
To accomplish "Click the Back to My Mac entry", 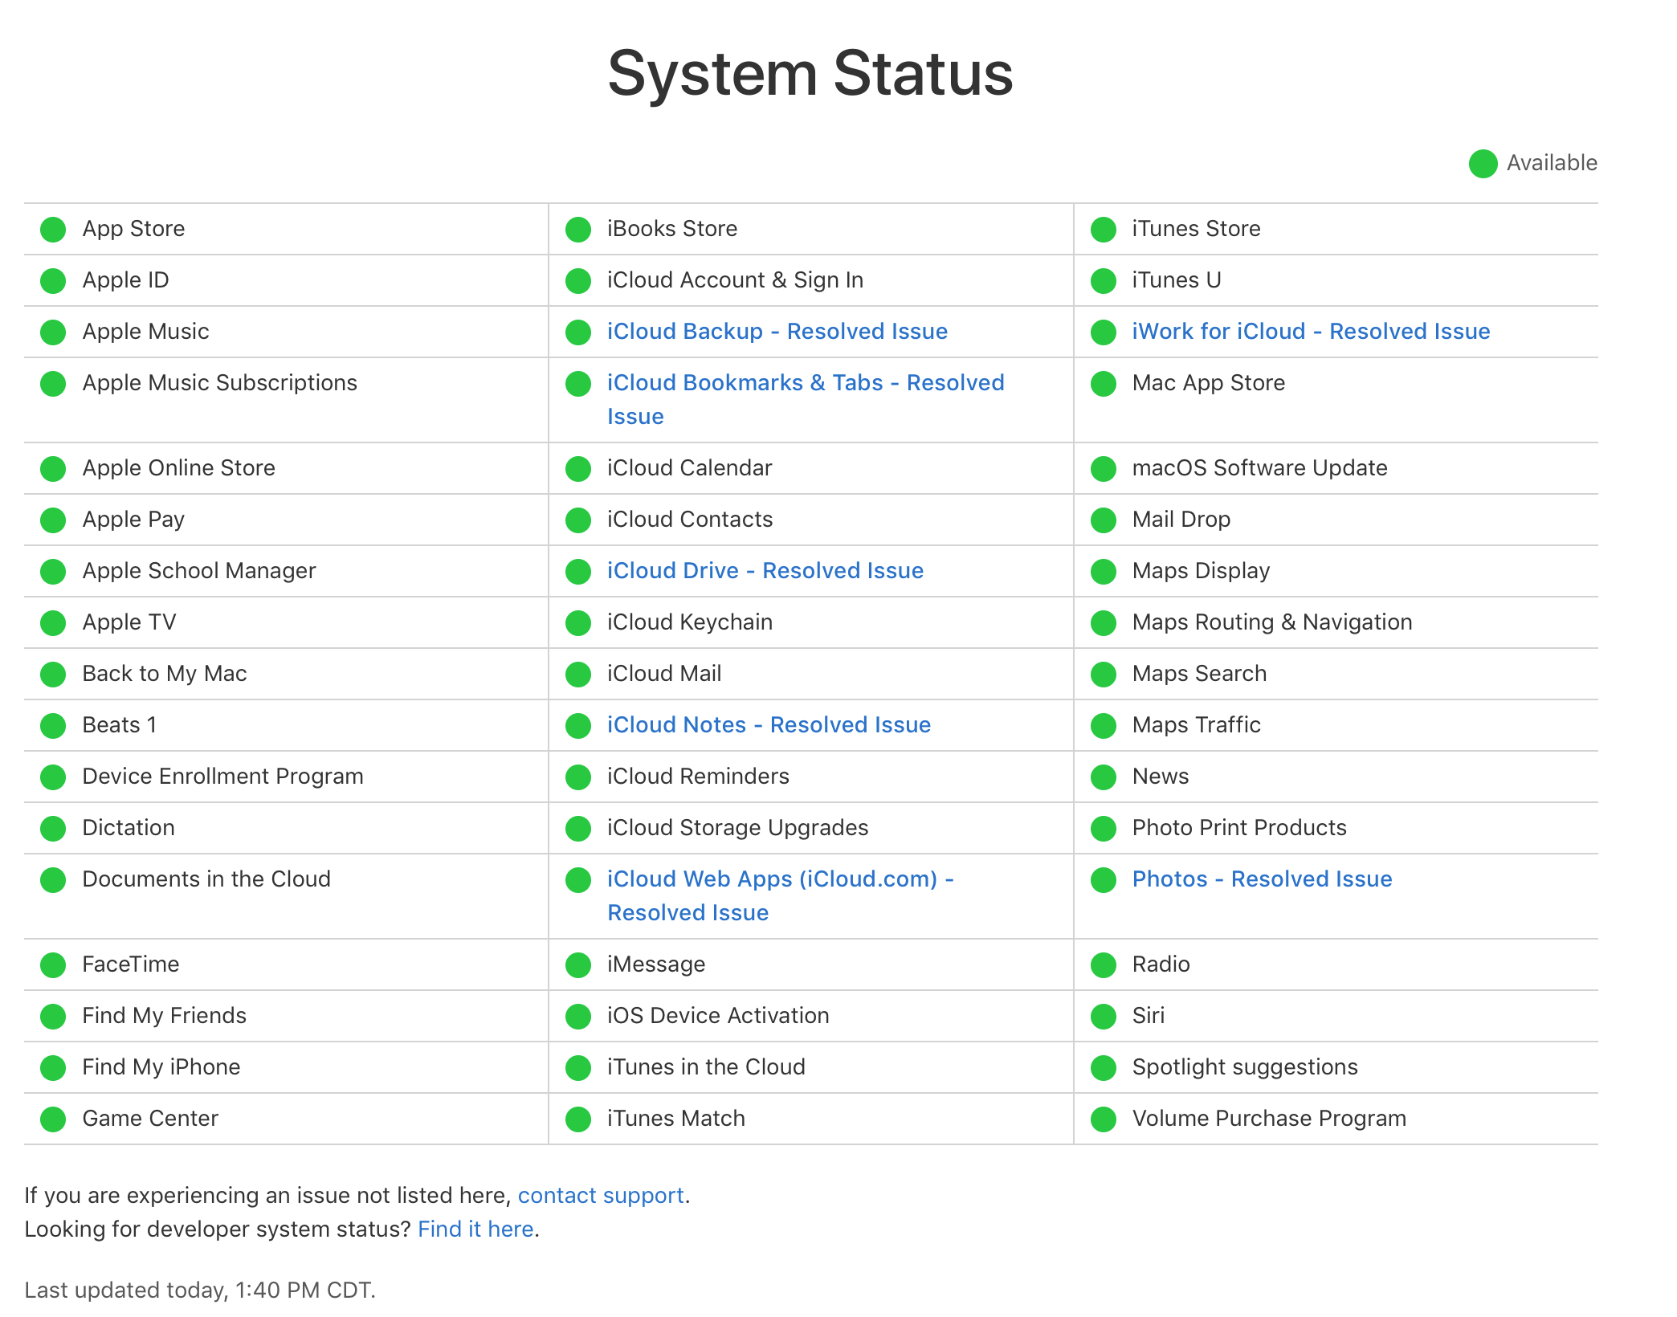I will 165,674.
